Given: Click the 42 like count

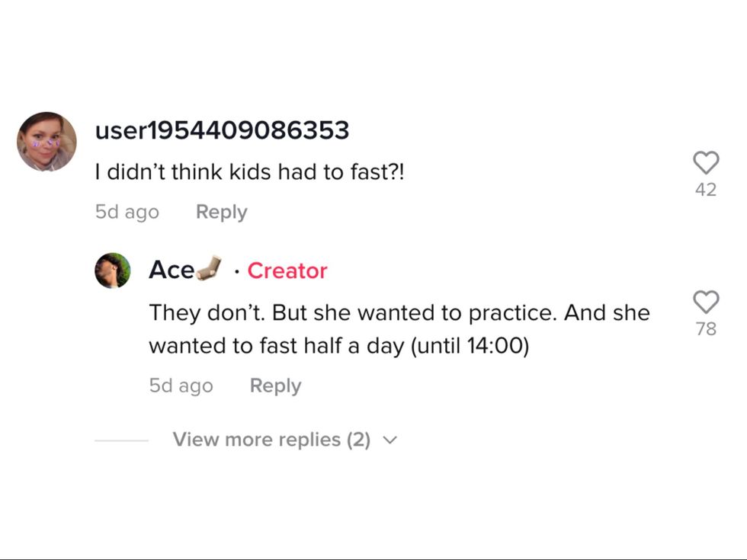Looking at the screenshot, I should 706,190.
